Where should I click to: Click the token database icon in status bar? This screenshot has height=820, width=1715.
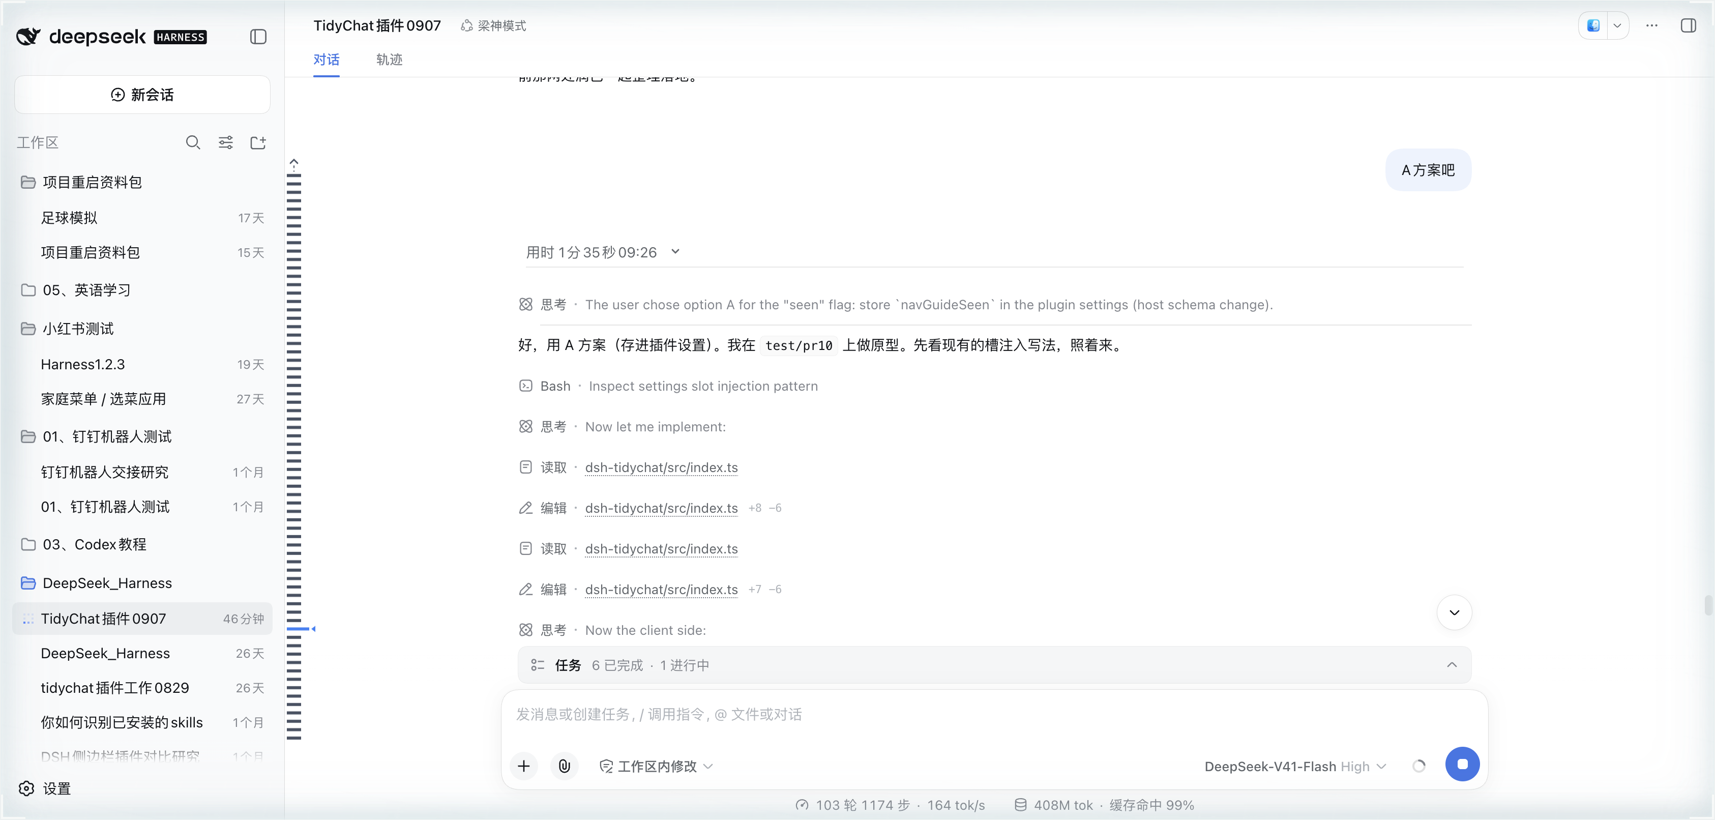(x=1020, y=805)
